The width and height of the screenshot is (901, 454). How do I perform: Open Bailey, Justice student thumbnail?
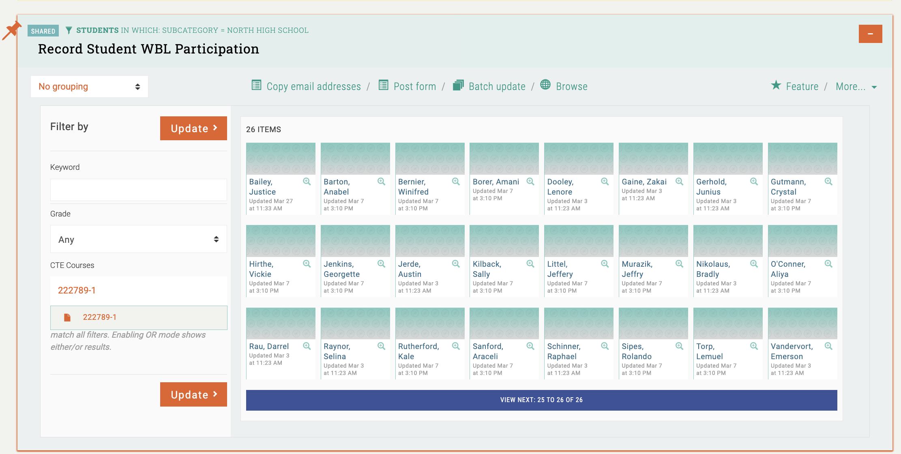coord(281,158)
